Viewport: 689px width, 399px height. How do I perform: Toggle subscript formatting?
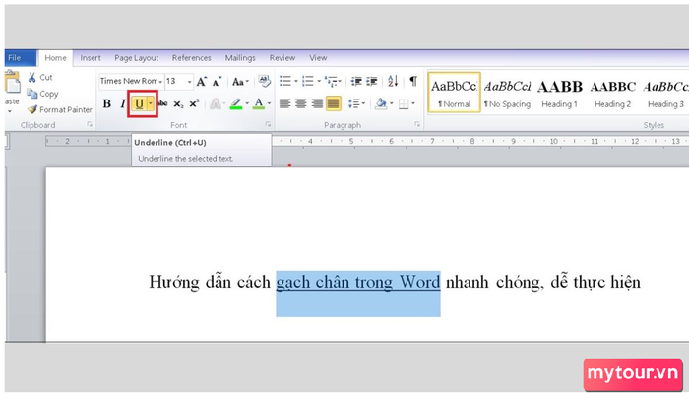tap(178, 104)
